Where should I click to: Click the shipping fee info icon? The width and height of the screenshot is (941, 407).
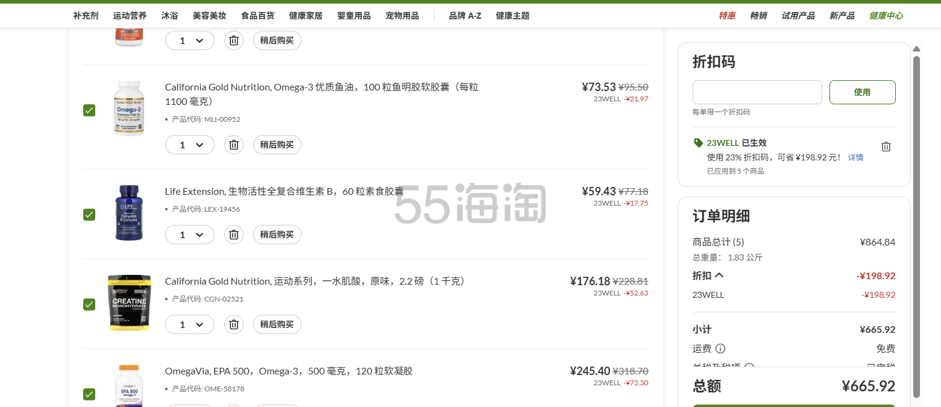[x=720, y=349]
